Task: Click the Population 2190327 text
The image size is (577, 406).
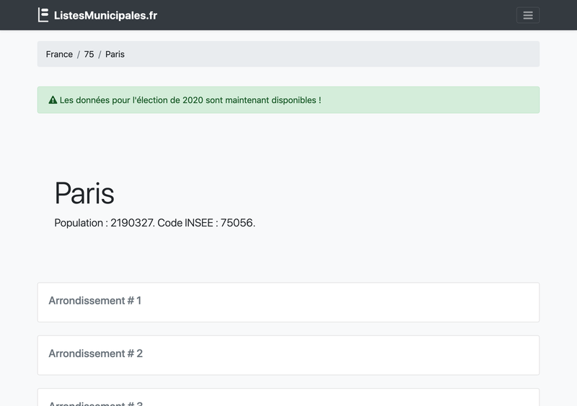Action: point(104,223)
